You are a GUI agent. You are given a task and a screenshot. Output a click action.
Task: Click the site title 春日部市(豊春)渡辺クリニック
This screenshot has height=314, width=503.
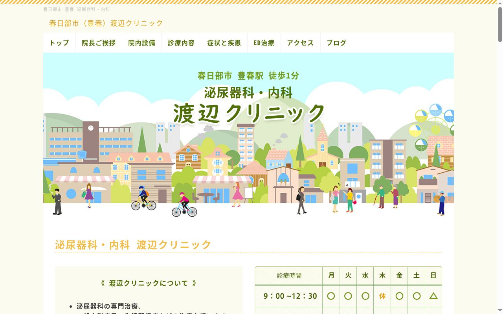[x=106, y=23]
